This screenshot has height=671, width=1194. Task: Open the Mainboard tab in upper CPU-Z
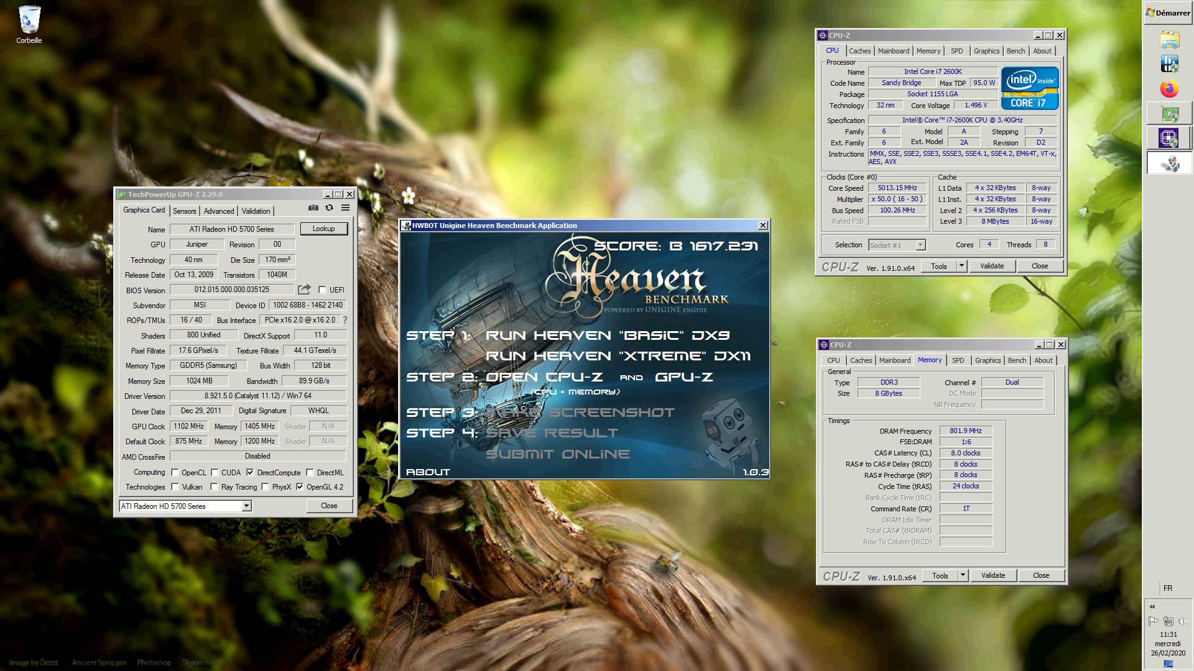894,51
